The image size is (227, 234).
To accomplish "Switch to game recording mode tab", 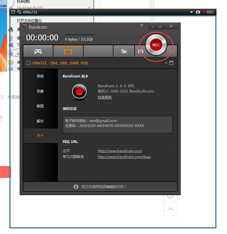I will (38, 51).
